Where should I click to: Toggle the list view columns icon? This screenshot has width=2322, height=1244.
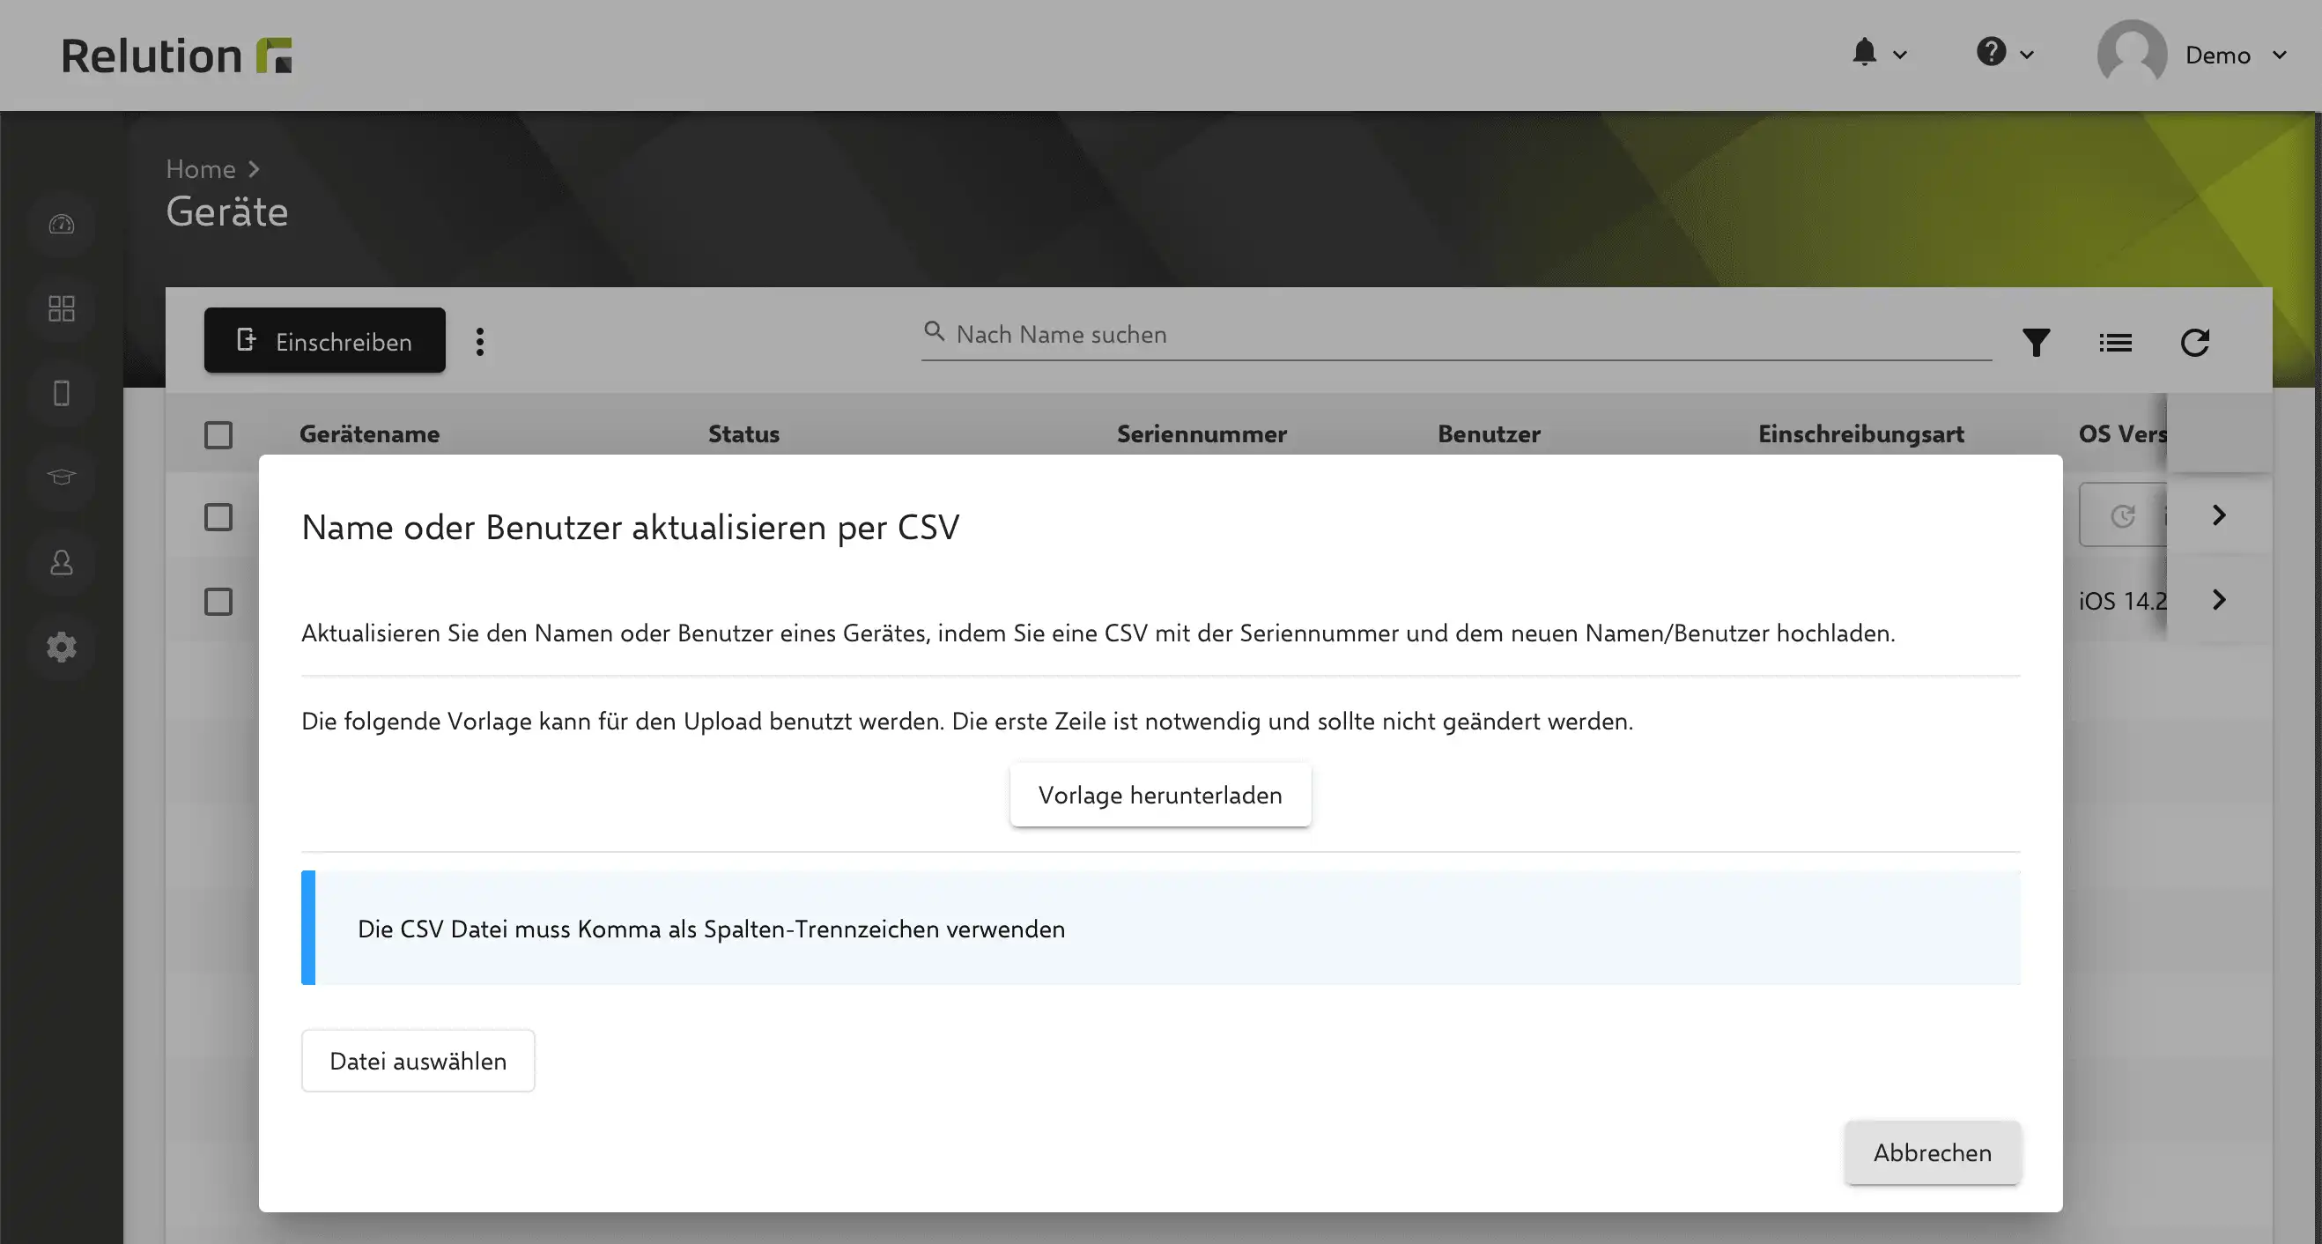click(x=2115, y=343)
